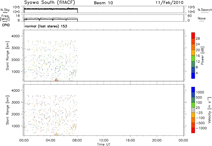Click the 'N.Sky' legend label

point(5,10)
